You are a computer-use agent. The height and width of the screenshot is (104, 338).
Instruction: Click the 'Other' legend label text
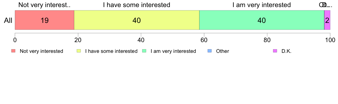[x=222, y=51]
